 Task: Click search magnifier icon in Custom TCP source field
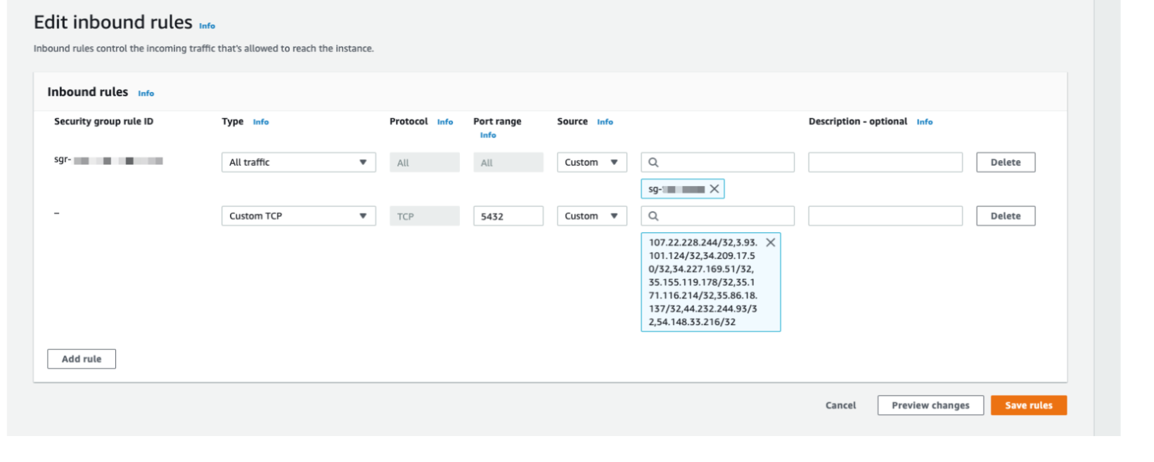pos(653,216)
